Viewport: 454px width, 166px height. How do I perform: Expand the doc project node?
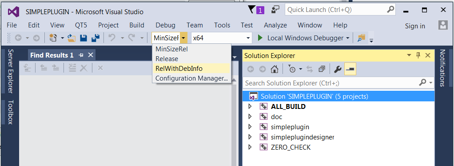point(250,116)
